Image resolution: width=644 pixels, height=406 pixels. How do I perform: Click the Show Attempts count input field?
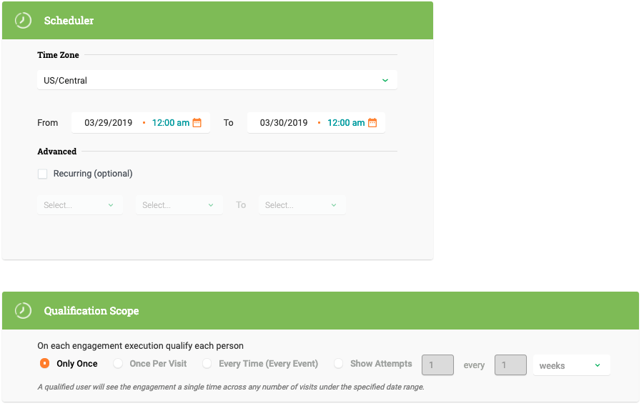coord(438,365)
